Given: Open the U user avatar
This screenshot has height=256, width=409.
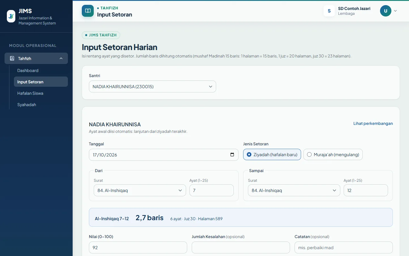Looking at the screenshot, I should tap(386, 11).
